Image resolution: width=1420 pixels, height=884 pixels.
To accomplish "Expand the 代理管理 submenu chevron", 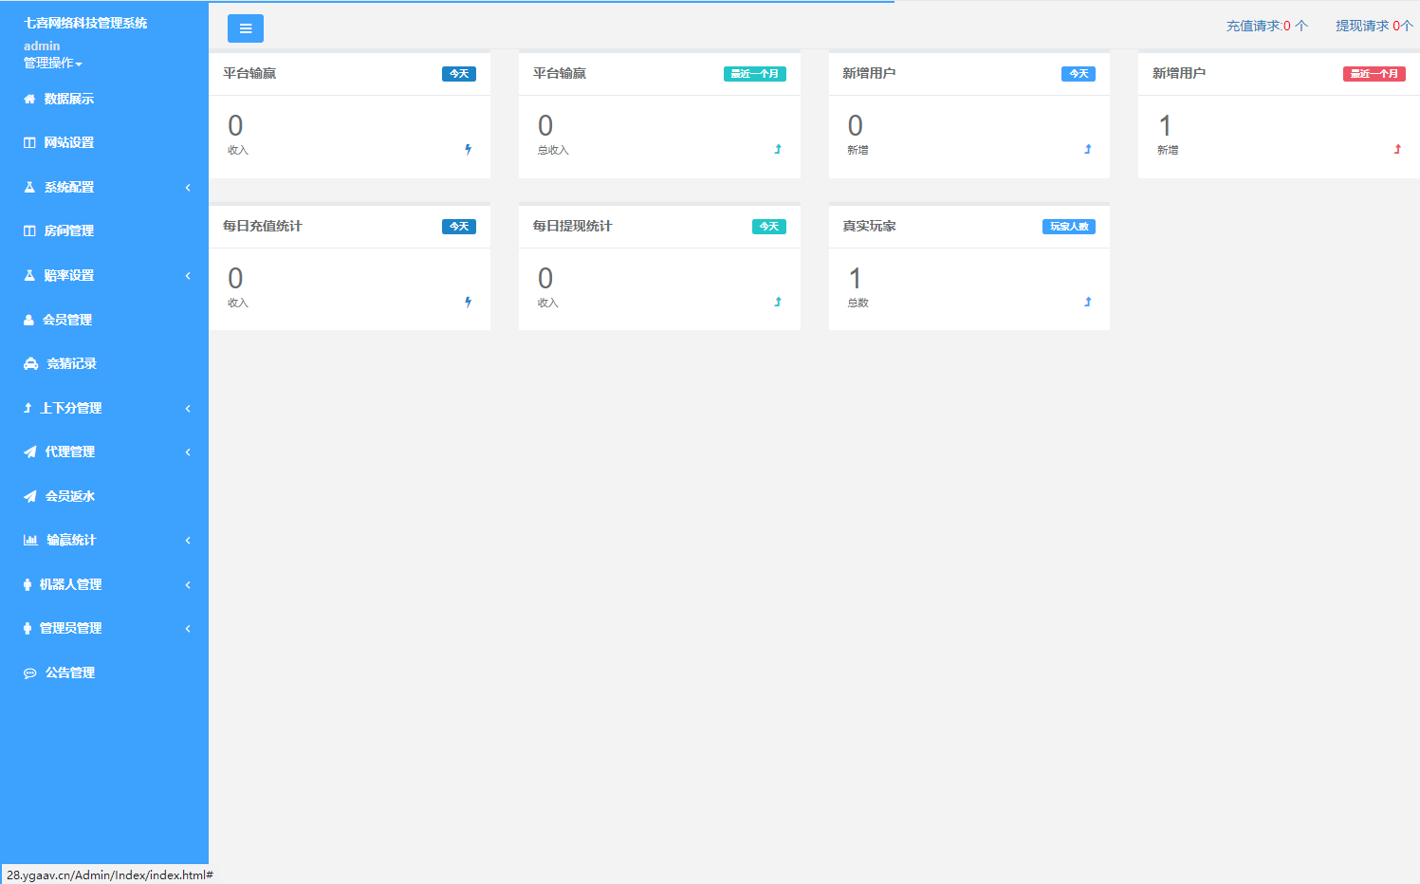I will click(188, 452).
